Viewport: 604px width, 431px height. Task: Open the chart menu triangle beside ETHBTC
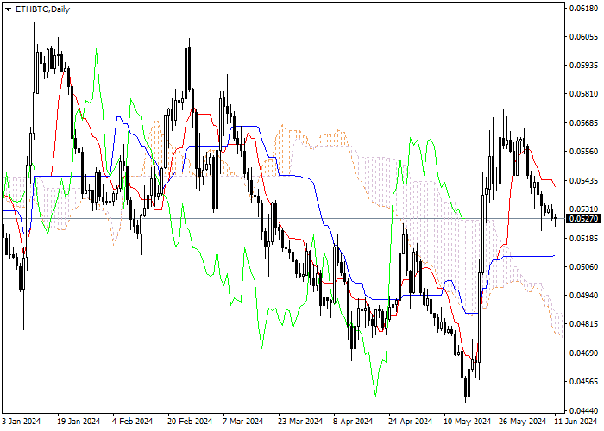point(8,9)
